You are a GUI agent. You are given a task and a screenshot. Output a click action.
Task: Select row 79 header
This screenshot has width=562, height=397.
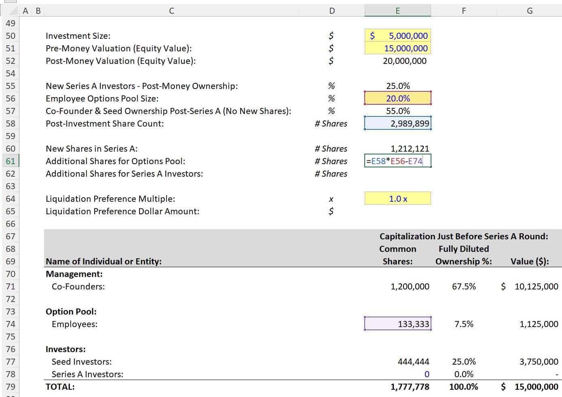pos(11,386)
